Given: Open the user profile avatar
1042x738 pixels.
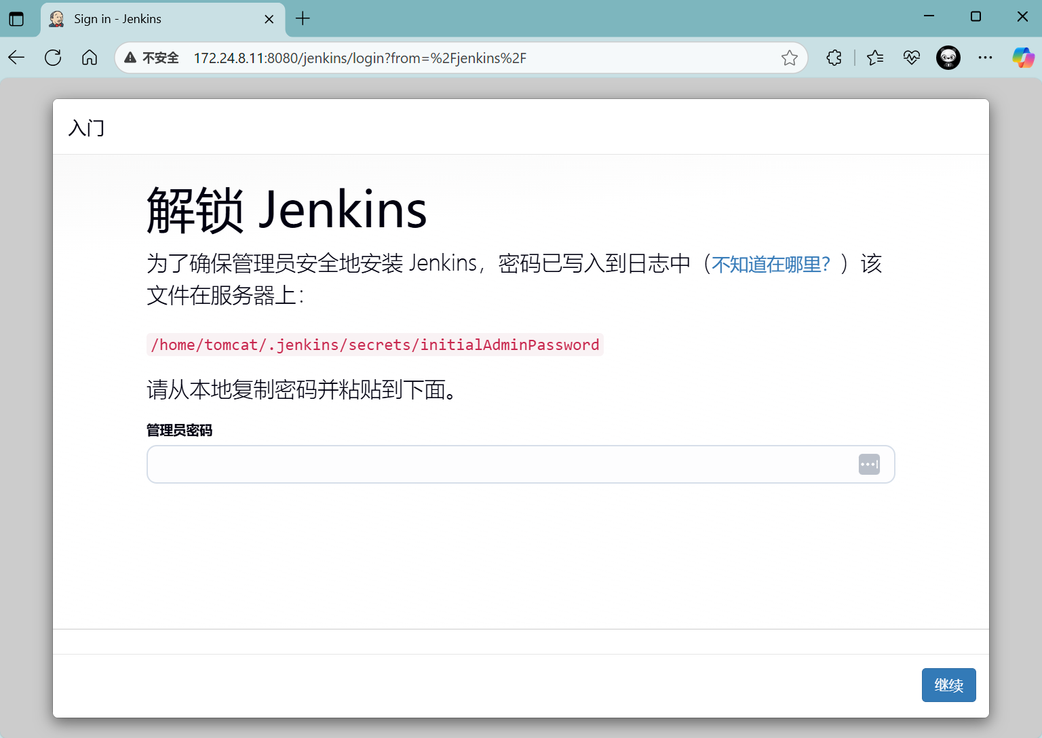Looking at the screenshot, I should (948, 58).
